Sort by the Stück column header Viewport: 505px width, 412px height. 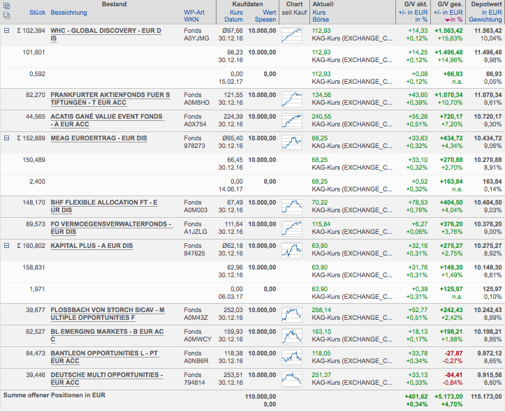[x=37, y=13]
